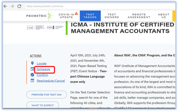Screen dimensions: 178x112
Task: Click the browser address bar
Action: (x=100, y=6)
